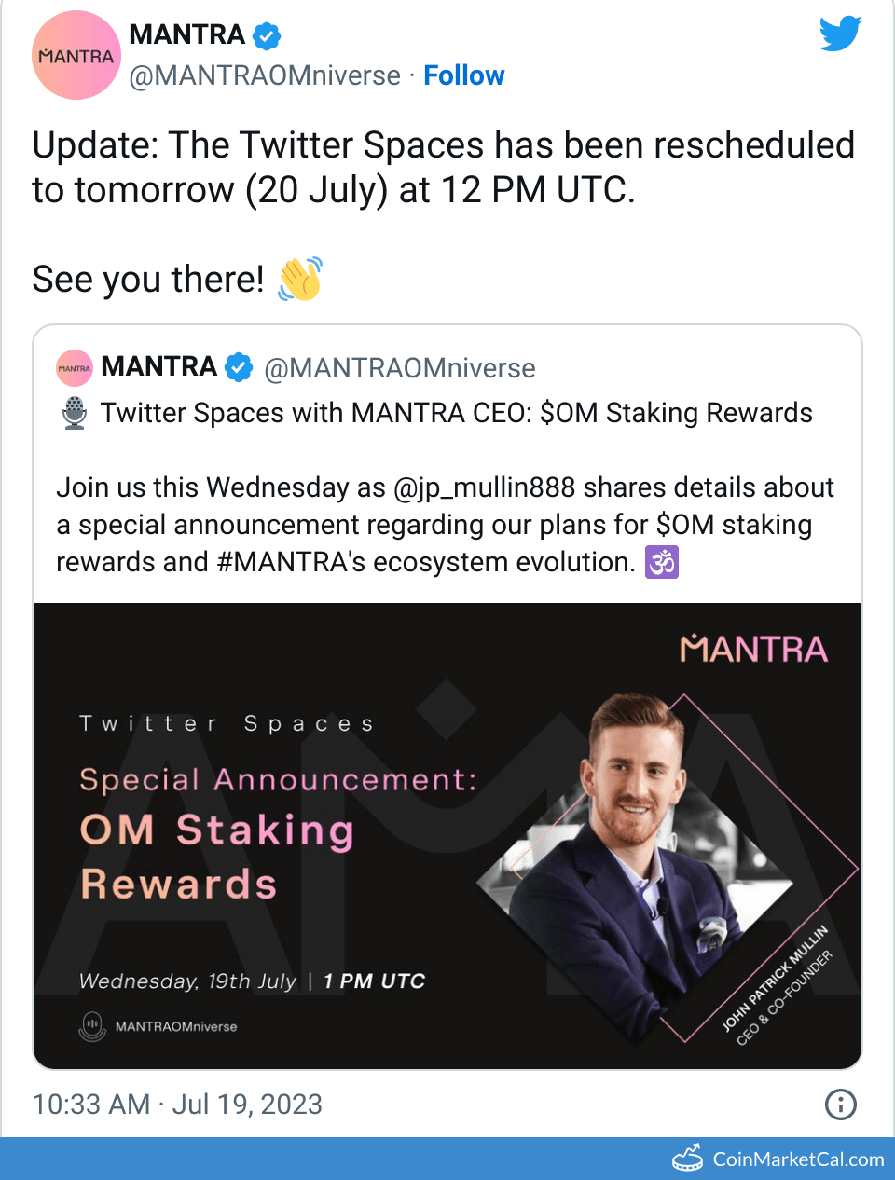Viewport: 895px width, 1180px height.
Task: Click the blue verified badge beside MANTRA
Action: coord(268,36)
